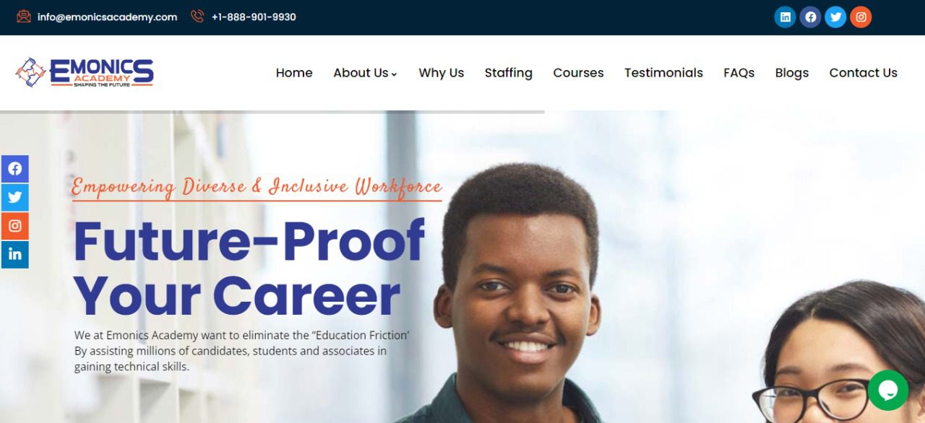Click the Instagram button in left sidebar
The image size is (925, 423).
pos(14,226)
